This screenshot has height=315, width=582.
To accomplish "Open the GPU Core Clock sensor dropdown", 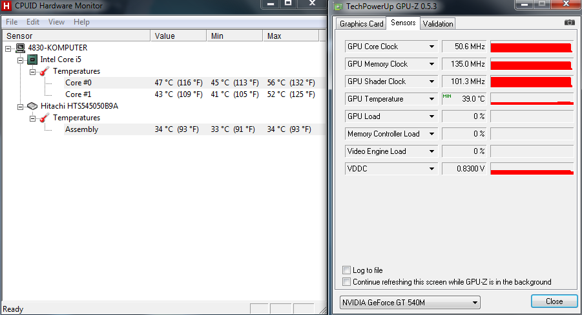I will [x=431, y=47].
